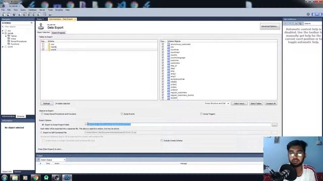Viewport: 323px width, 181px height.
Task: Expand the Tables node under testdb
Action: (6, 36)
